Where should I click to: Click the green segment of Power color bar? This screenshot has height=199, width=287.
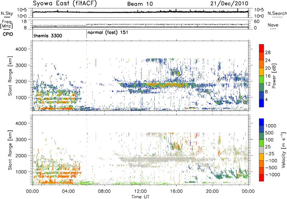[x=262, y=80]
